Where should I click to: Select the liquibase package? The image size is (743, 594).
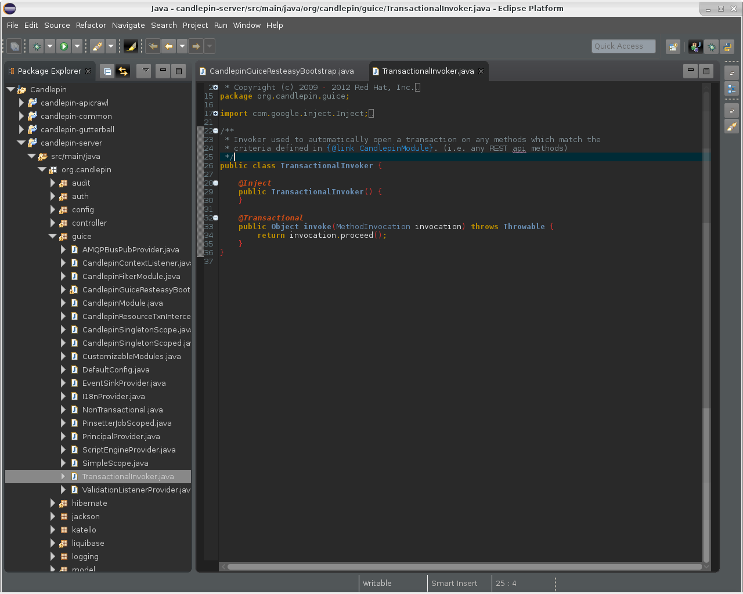click(x=88, y=543)
